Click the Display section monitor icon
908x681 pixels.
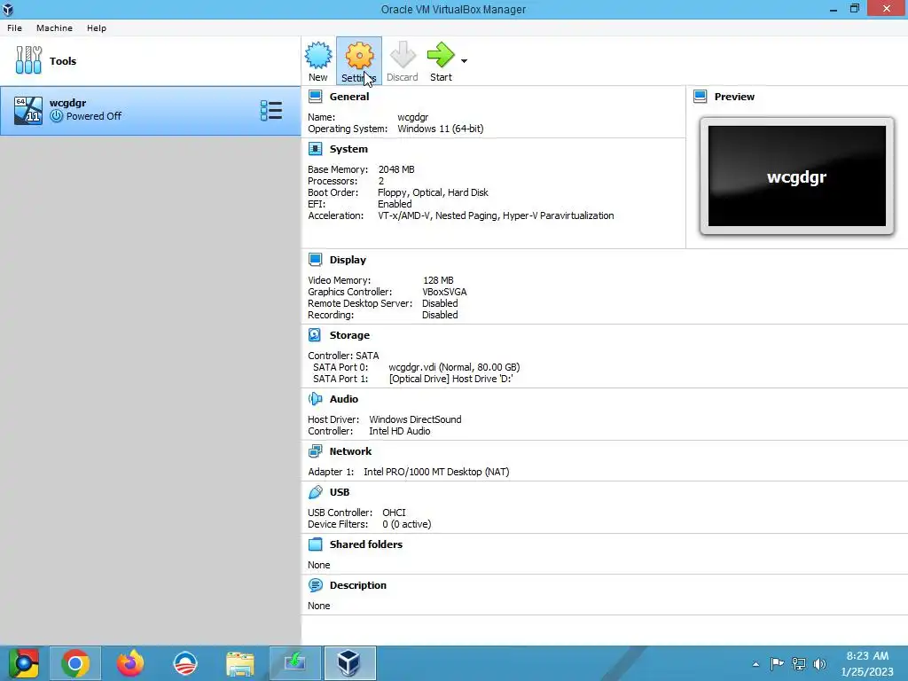pos(315,260)
